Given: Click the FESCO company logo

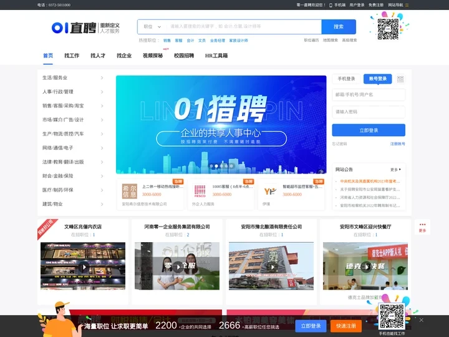Looking at the screenshot, I should pyautogui.click(x=200, y=191).
